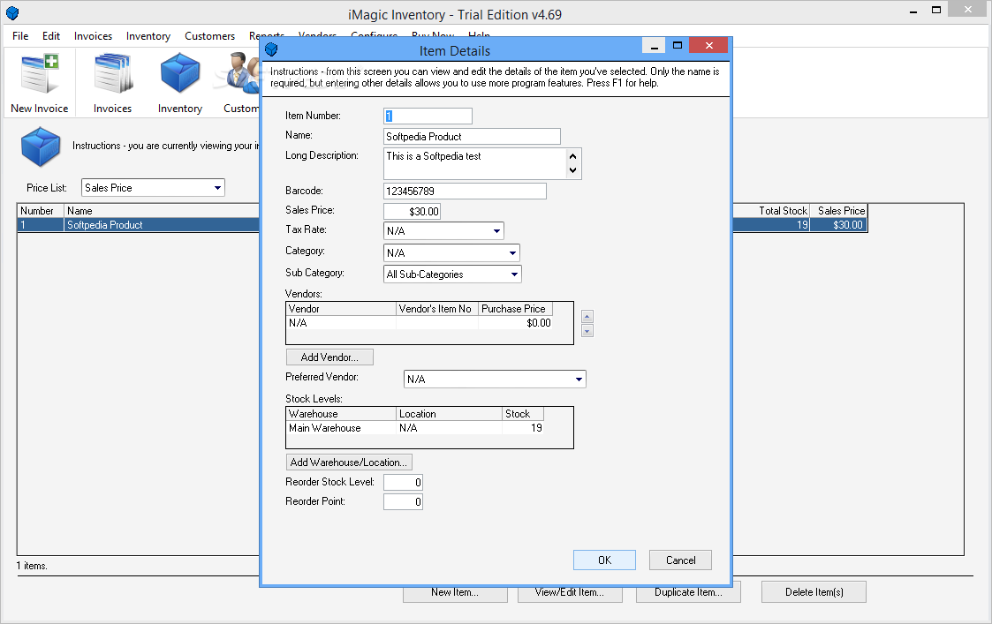
Task: Select the Softpedia Product row in main list
Action: click(139, 225)
